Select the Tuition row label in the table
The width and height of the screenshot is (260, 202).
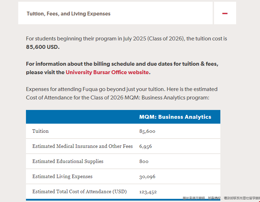pos(41,131)
